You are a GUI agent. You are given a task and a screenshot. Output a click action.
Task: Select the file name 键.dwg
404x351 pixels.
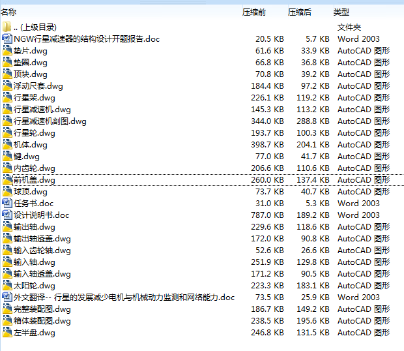27,157
